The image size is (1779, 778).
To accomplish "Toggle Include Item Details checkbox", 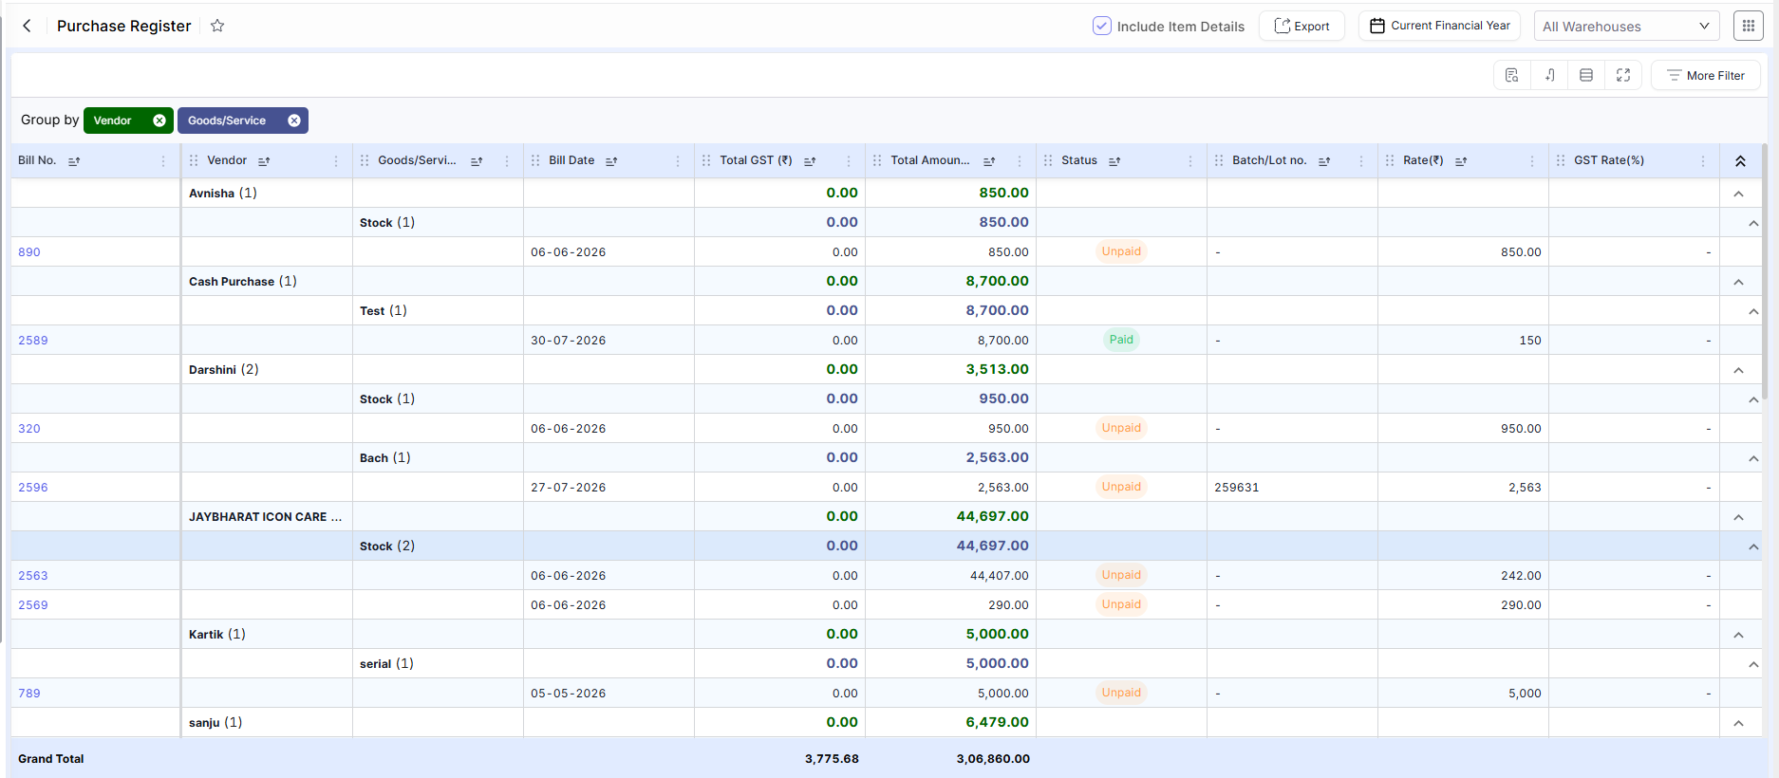I will [x=1101, y=26].
